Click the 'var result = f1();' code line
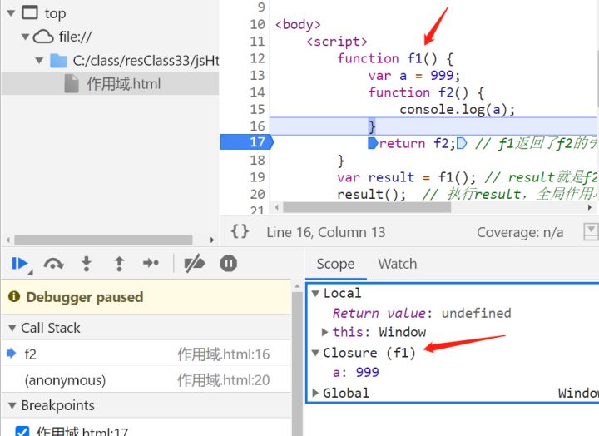Image resolution: width=599 pixels, height=436 pixels. [406, 177]
